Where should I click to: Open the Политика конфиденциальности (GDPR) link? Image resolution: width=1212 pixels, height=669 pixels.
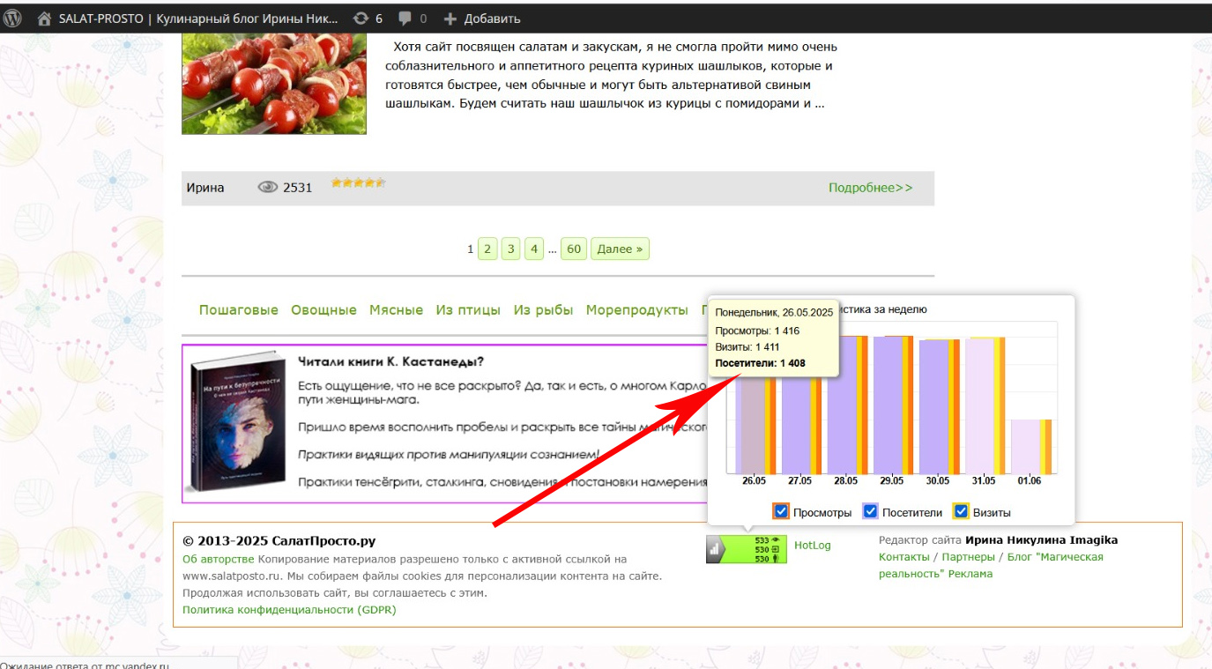coord(289,610)
